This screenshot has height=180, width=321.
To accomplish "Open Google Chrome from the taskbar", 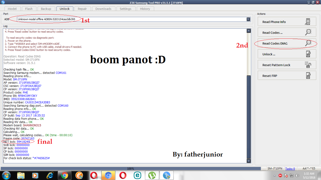I will [64, 175].
